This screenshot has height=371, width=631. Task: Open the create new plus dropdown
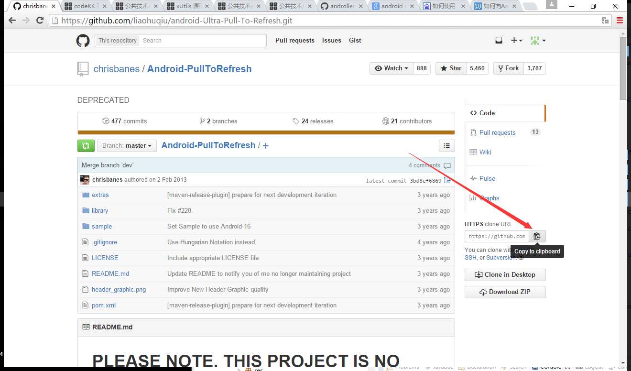point(516,41)
